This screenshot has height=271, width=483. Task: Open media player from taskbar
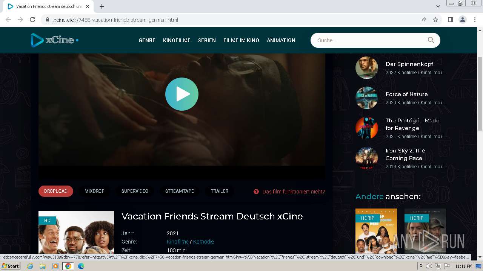point(55,266)
